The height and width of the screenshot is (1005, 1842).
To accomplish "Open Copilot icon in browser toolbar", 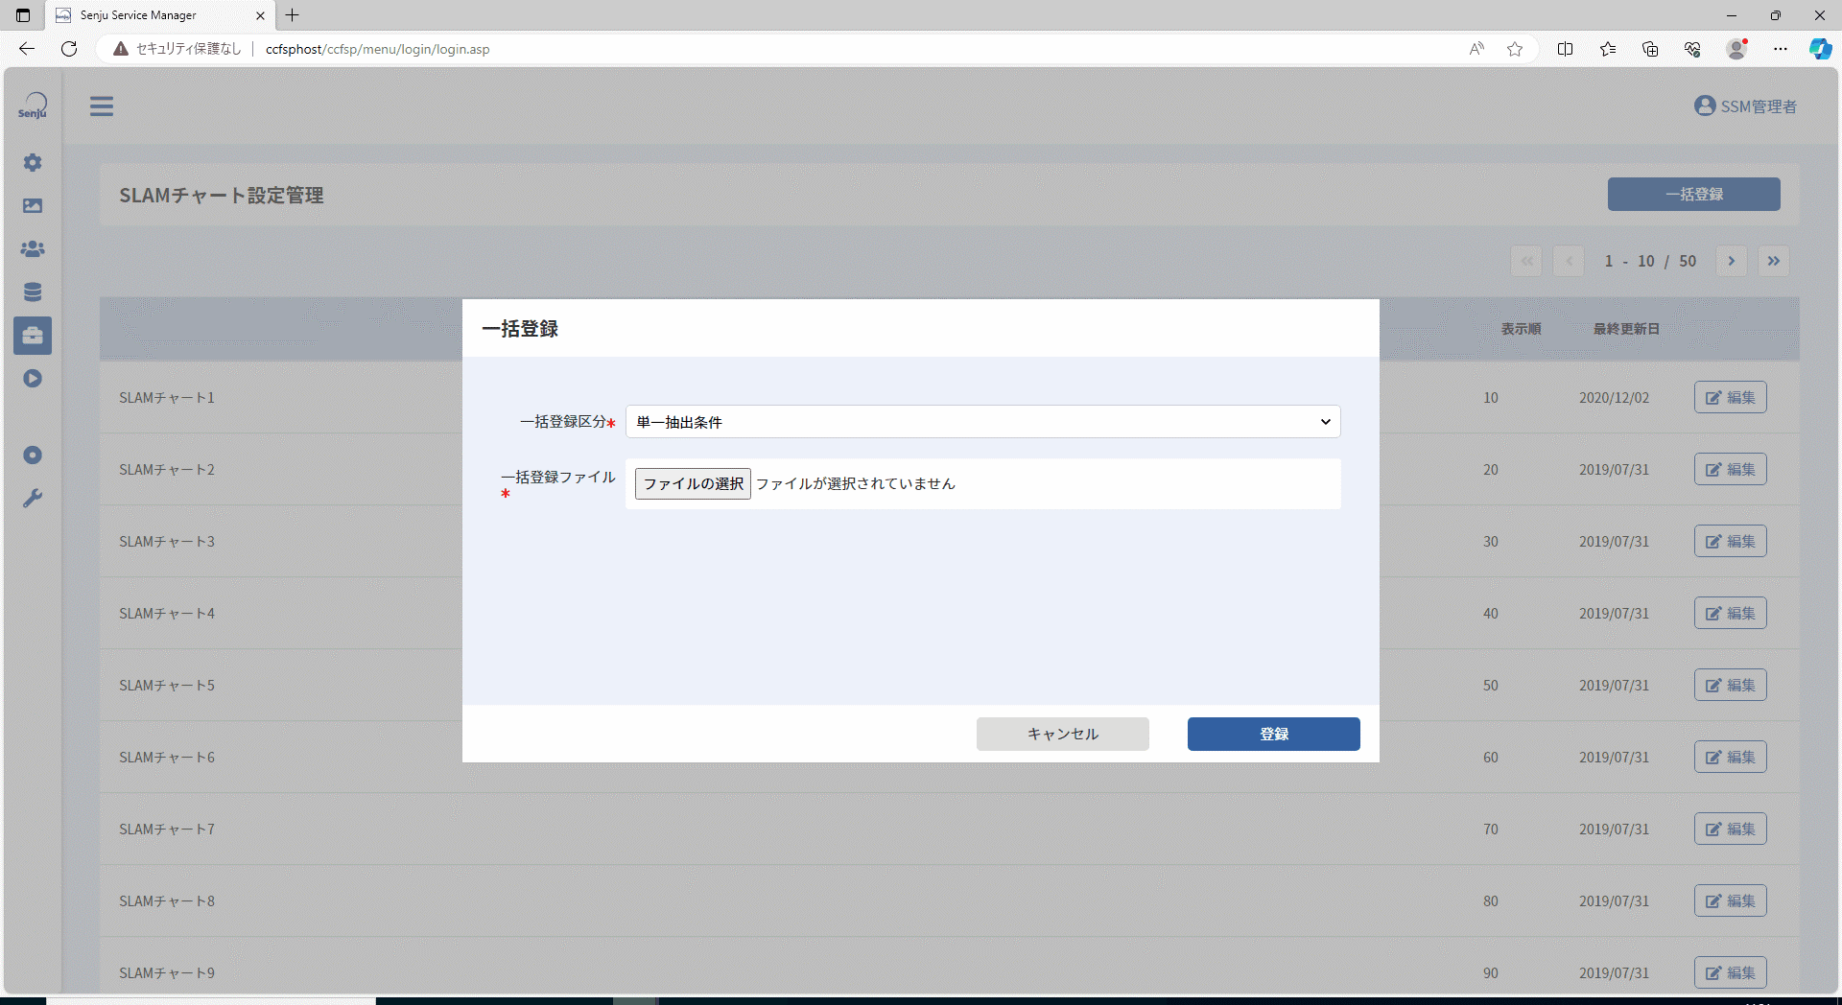I will [1820, 49].
